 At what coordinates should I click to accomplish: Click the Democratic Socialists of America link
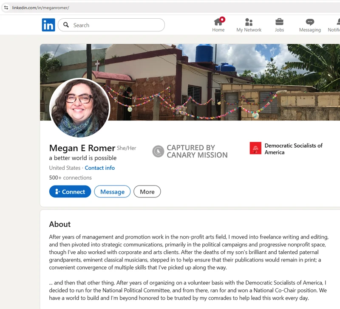click(293, 149)
